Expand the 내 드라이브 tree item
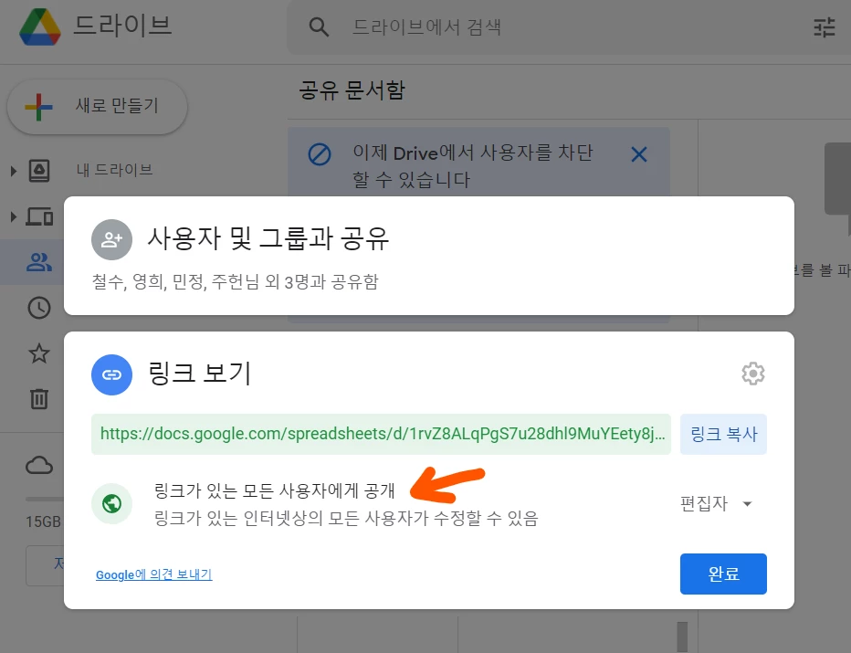This screenshot has width=851, height=653. coord(12,170)
